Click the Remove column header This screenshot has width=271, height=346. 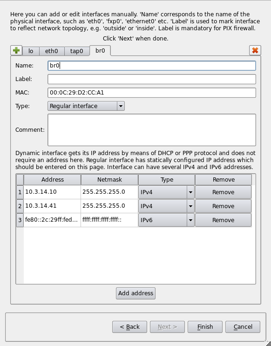(x=224, y=180)
